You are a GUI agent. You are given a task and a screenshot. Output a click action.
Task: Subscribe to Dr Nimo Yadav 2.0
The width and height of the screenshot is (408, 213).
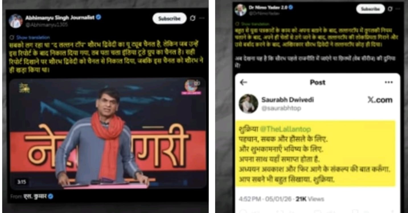tap(370, 9)
